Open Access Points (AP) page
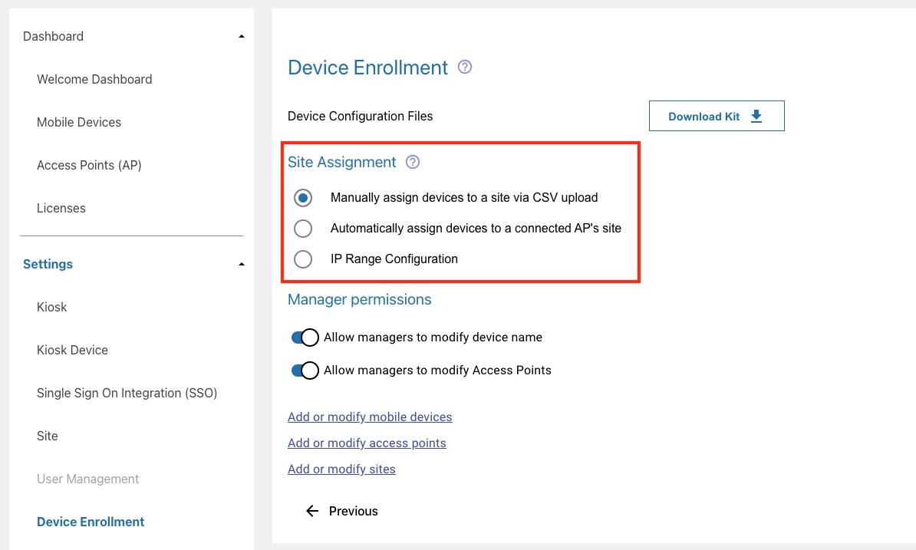The height and width of the screenshot is (550, 916). coord(89,165)
